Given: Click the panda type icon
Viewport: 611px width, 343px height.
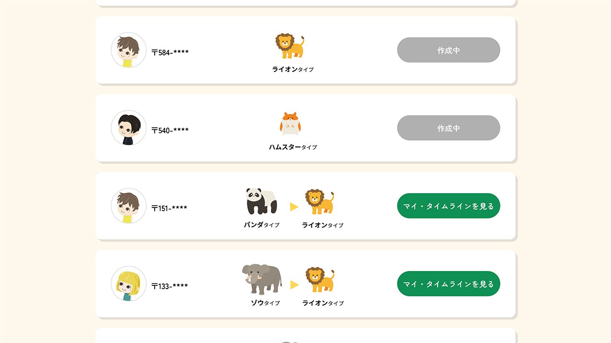Looking at the screenshot, I should 262,201.
